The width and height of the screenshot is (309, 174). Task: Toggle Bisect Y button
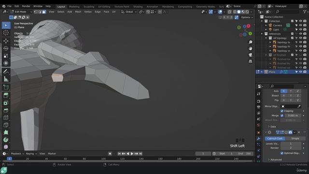coord(291,96)
